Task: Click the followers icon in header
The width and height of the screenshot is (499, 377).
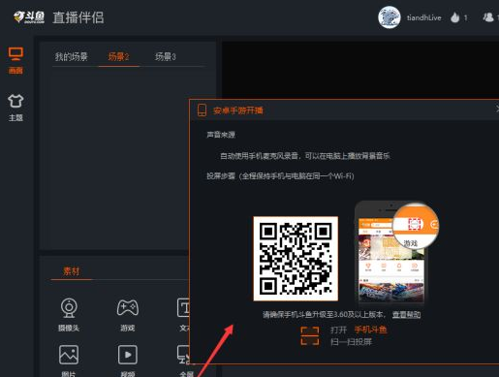Action: click(x=488, y=17)
